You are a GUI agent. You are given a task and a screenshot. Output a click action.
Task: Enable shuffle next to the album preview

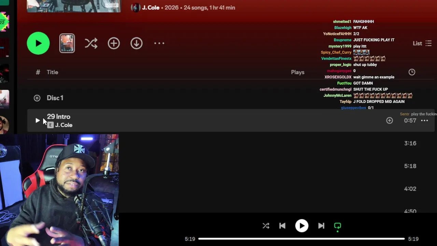[x=91, y=43]
